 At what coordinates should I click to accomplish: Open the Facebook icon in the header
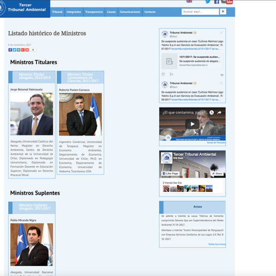pos(217,2)
